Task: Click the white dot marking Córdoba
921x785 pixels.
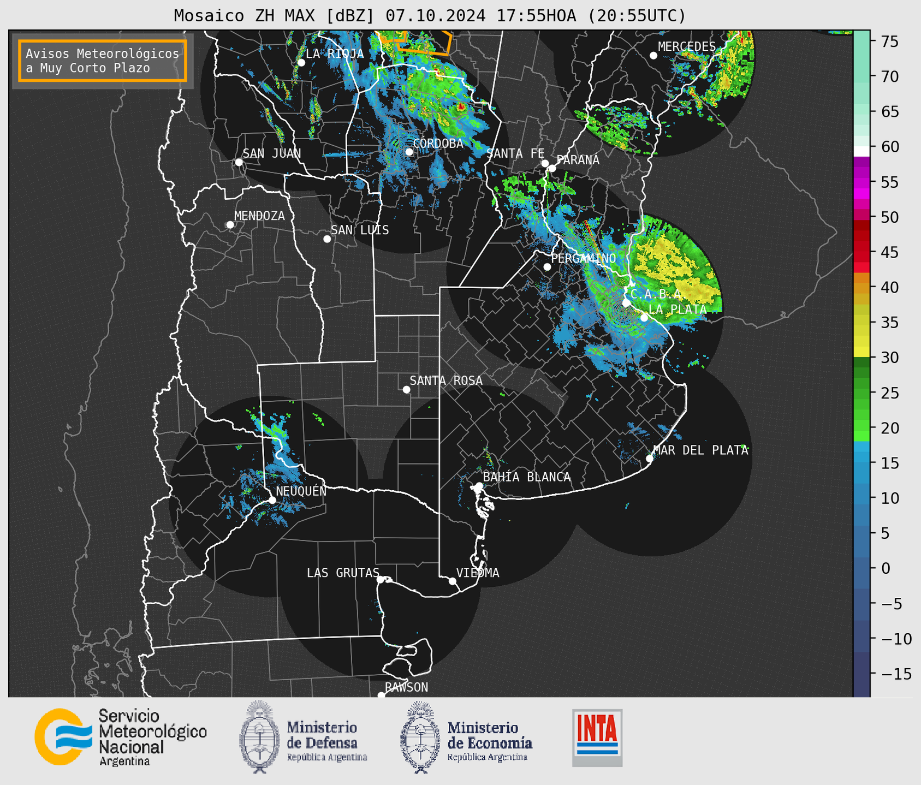Action: coord(409,152)
